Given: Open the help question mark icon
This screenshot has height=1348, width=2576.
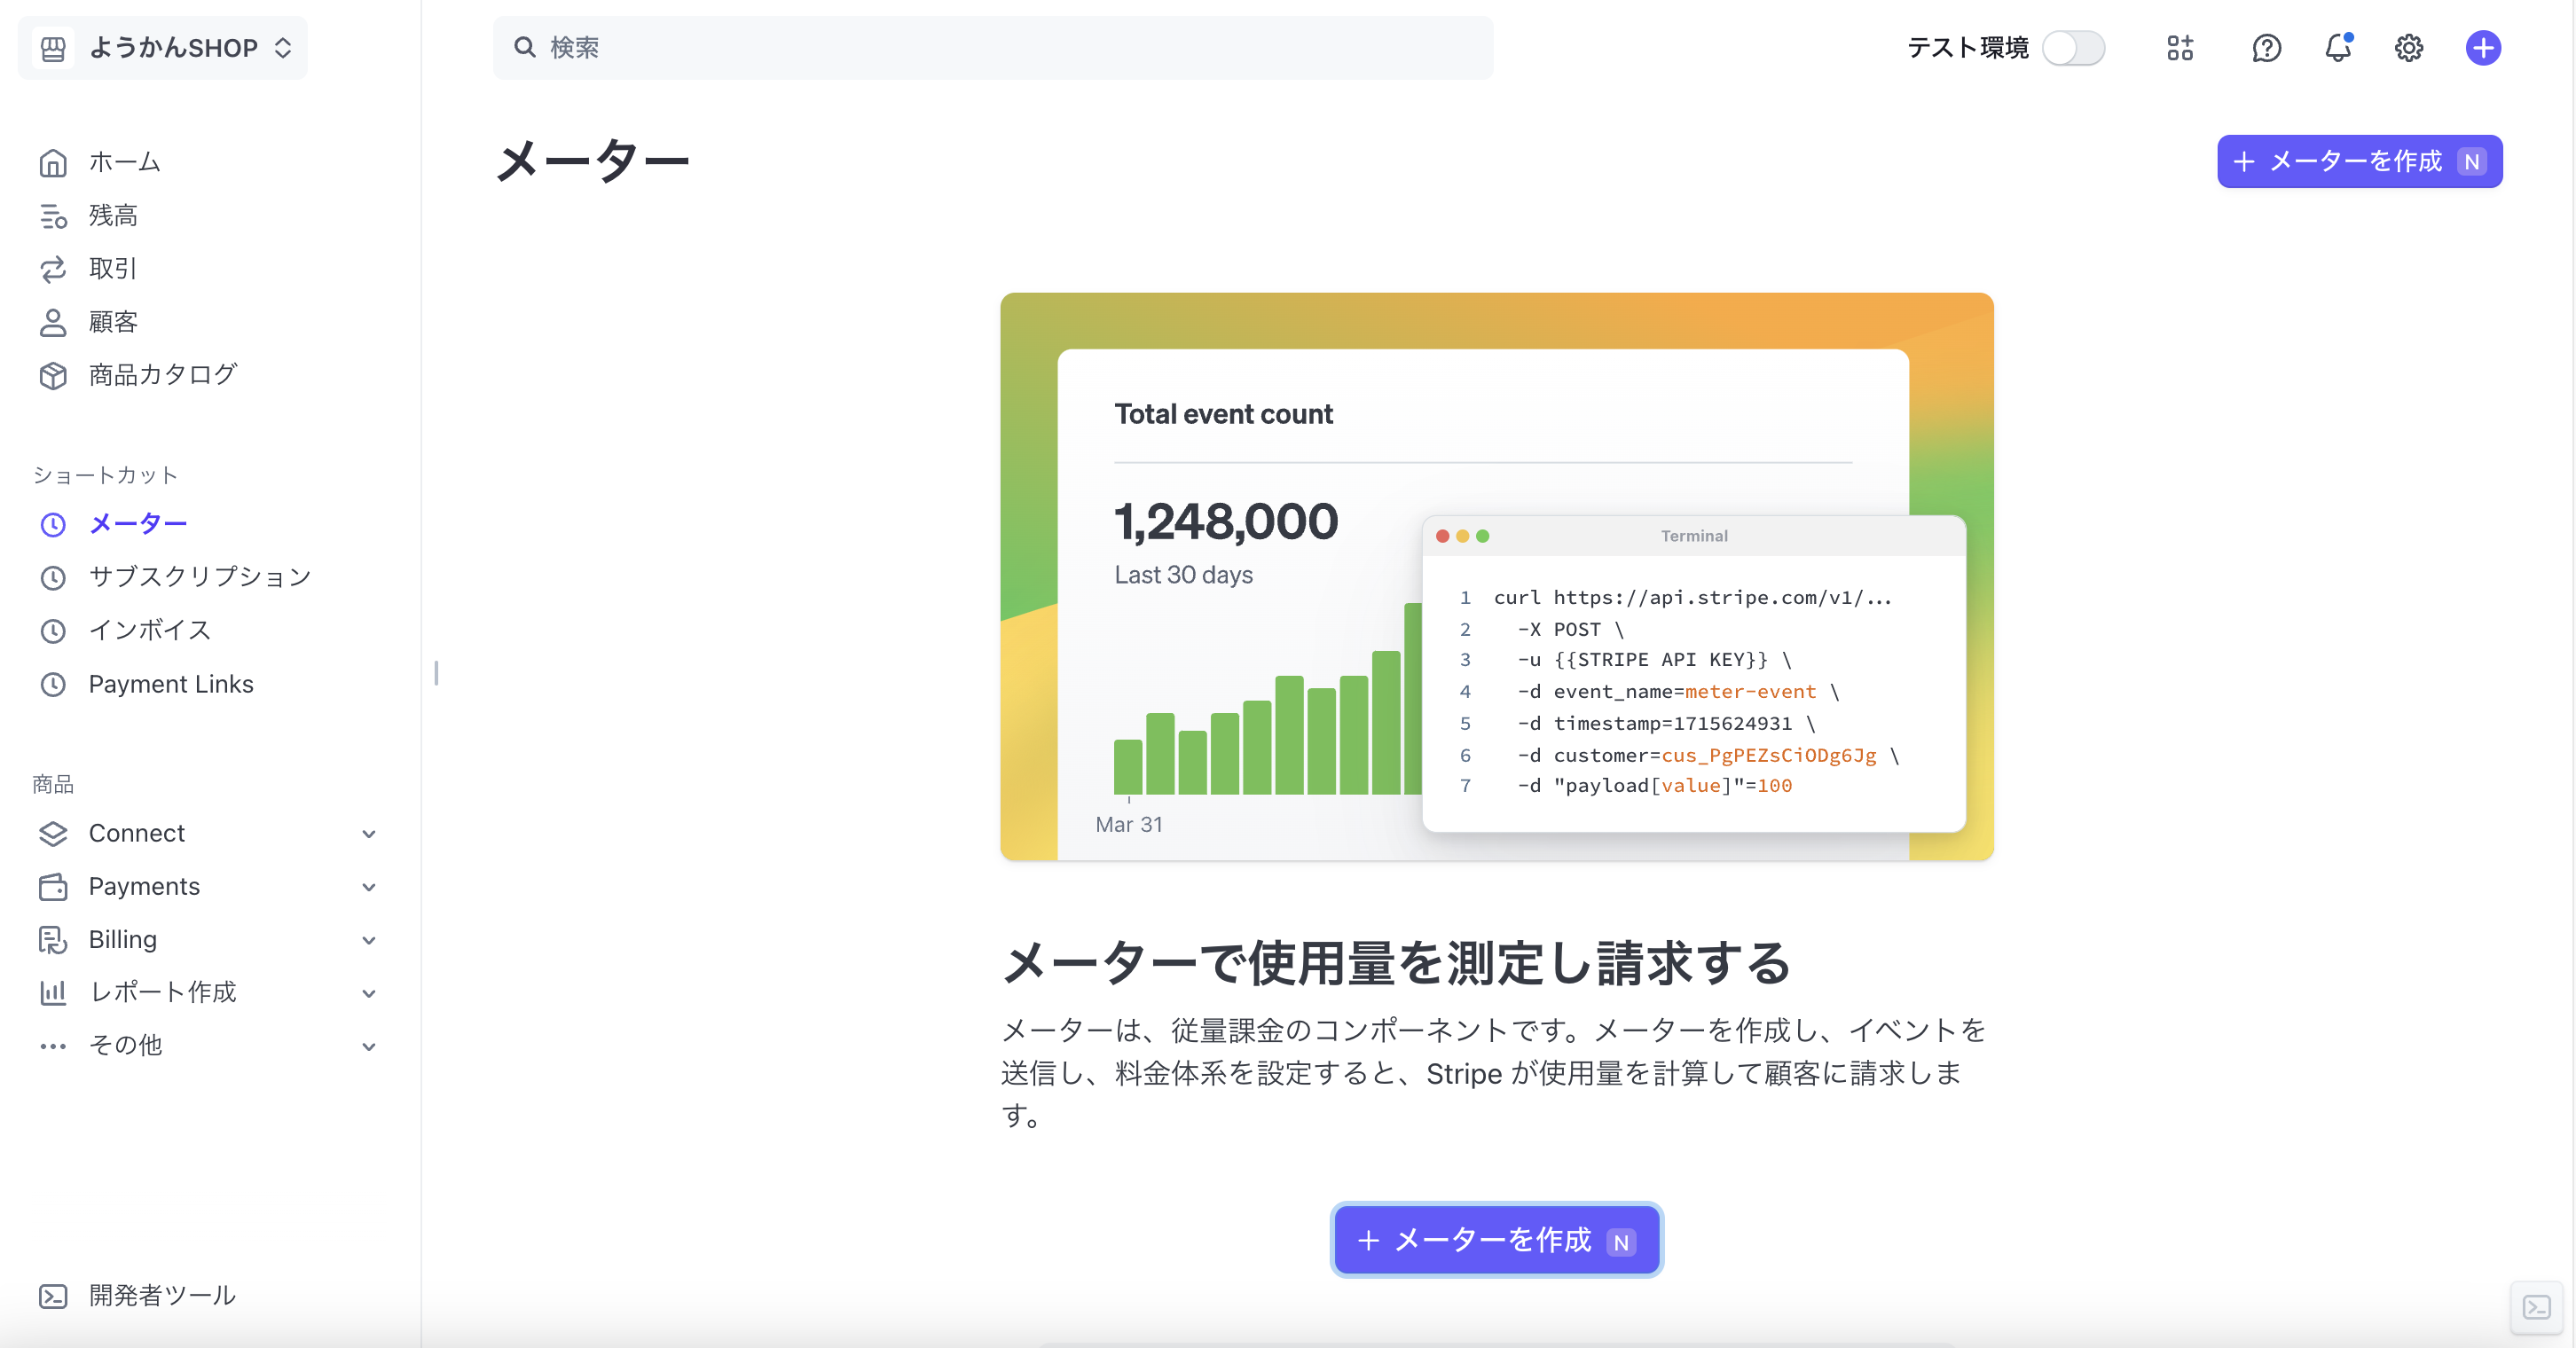Looking at the screenshot, I should (2266, 48).
